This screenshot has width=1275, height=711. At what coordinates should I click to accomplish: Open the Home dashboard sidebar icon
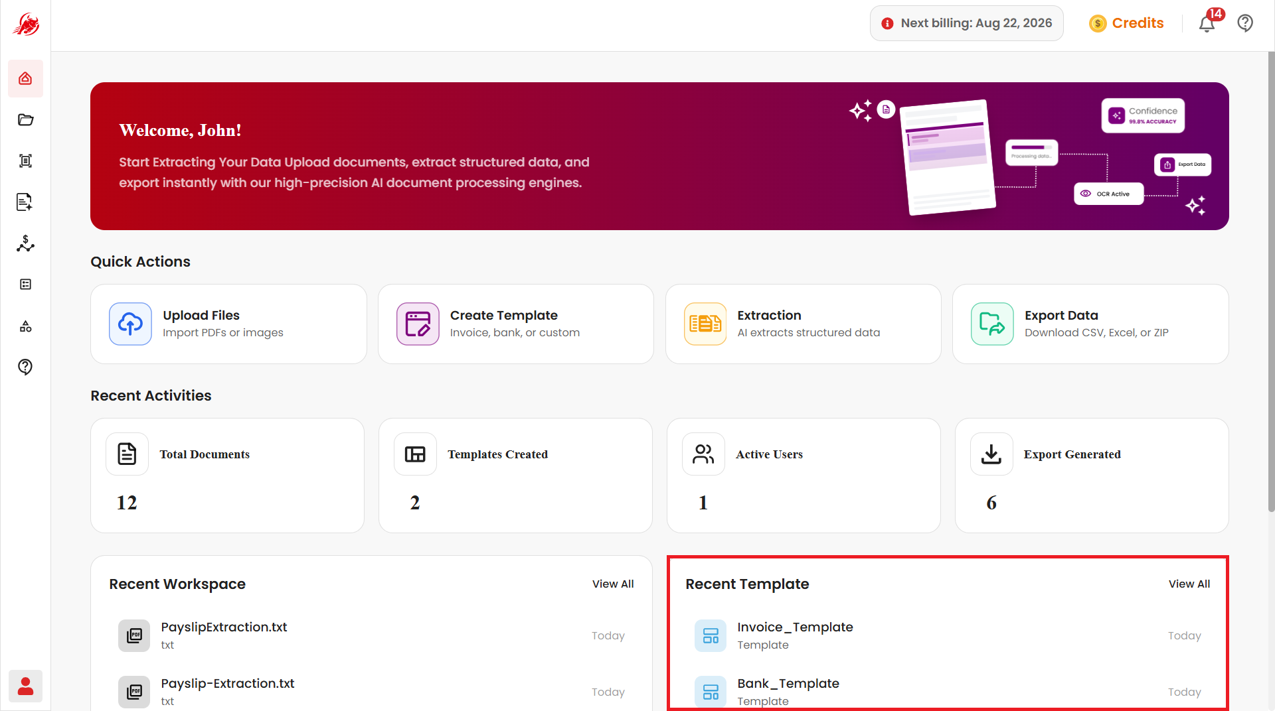(x=25, y=78)
